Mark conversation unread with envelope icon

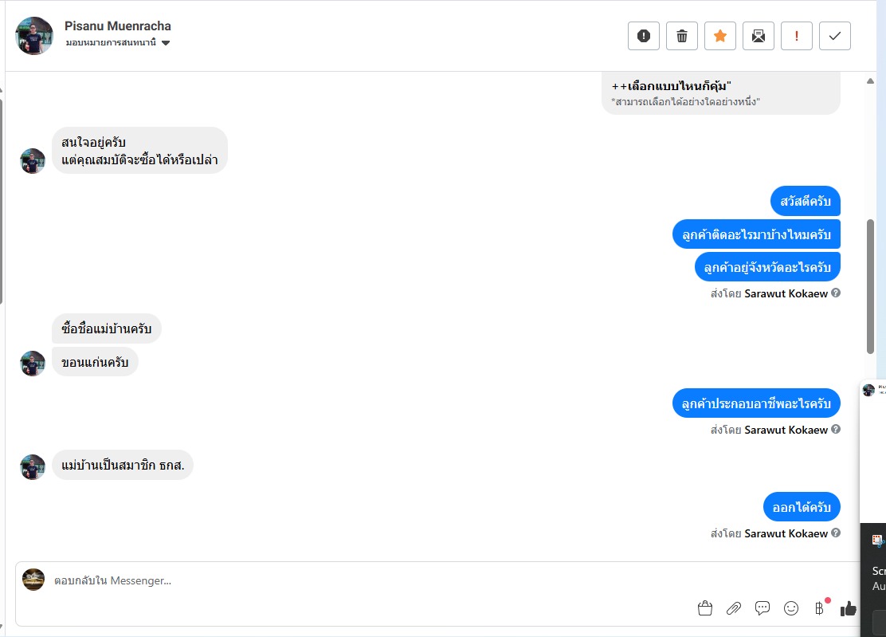point(759,36)
